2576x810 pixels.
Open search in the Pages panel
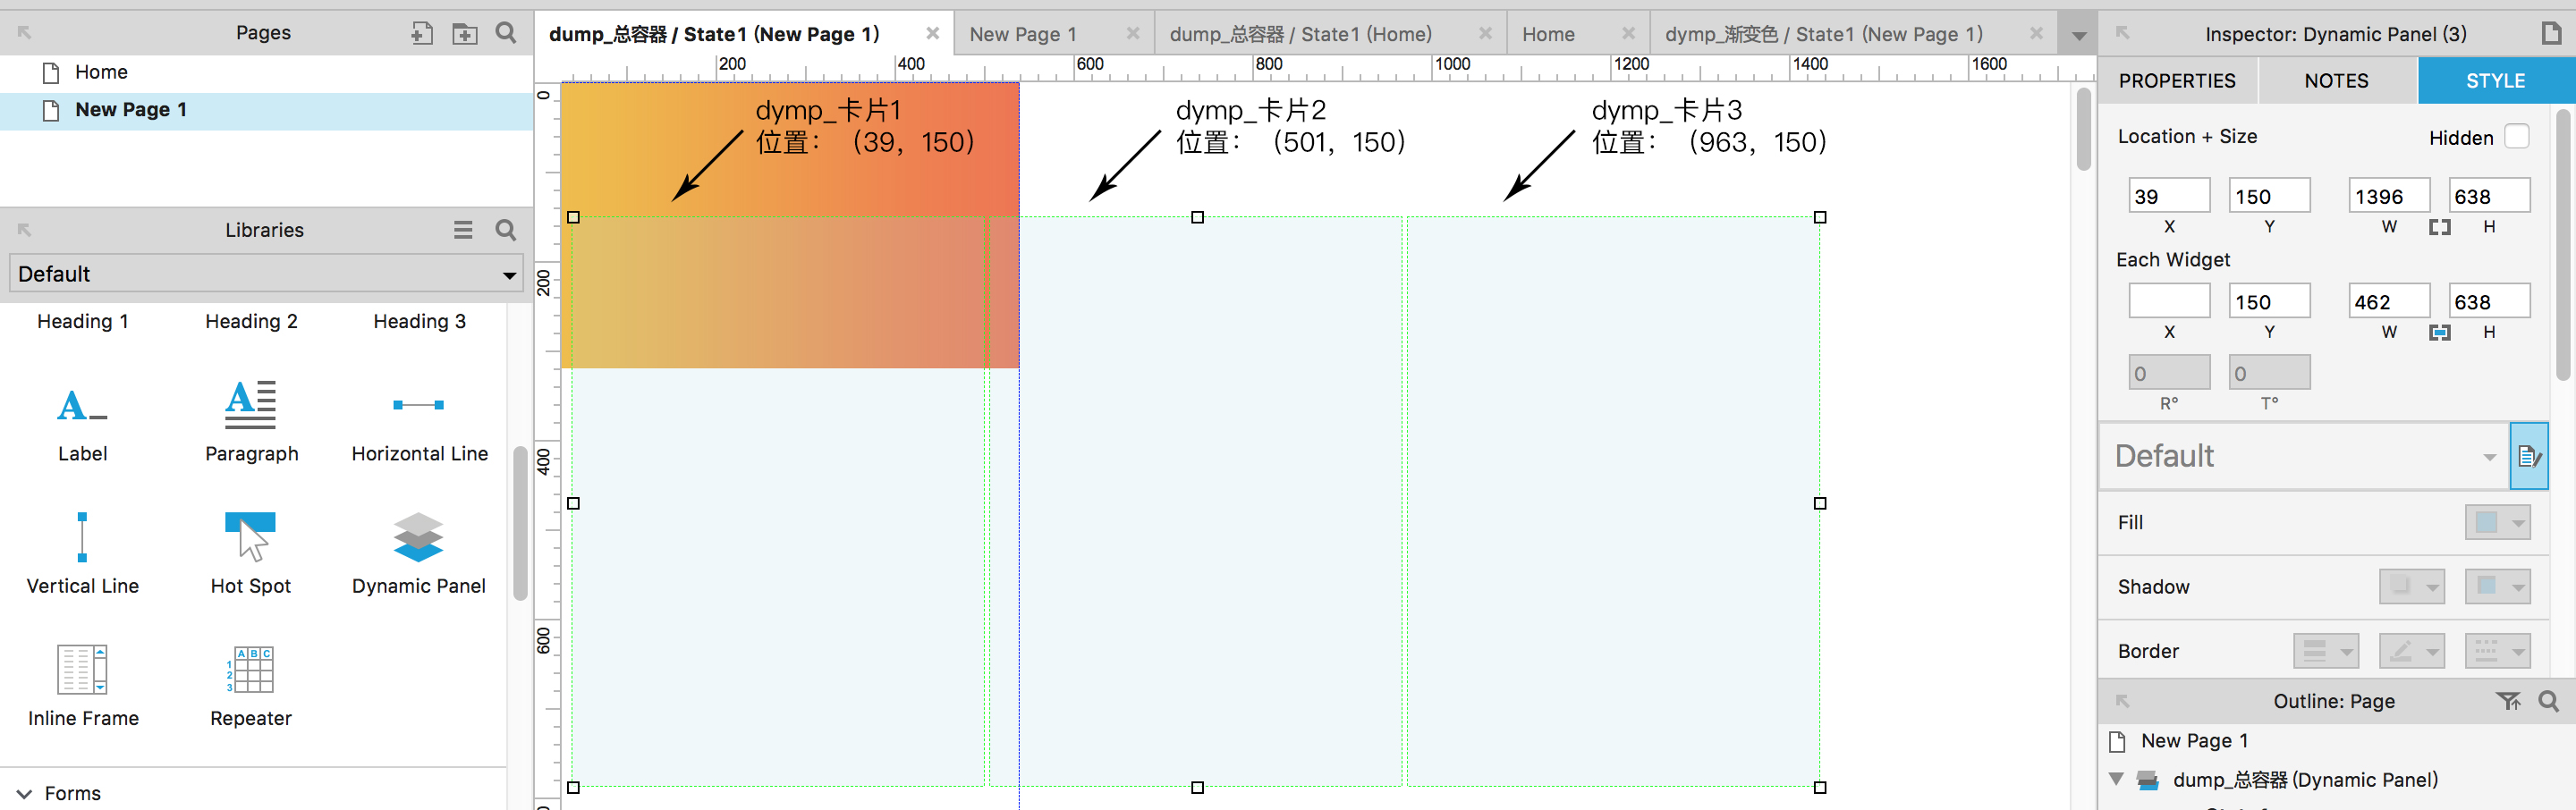click(x=506, y=33)
